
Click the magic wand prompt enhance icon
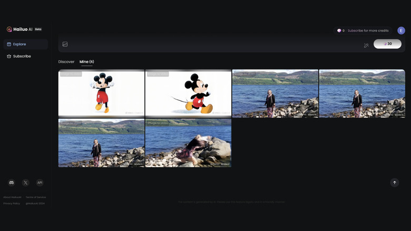coord(366,45)
